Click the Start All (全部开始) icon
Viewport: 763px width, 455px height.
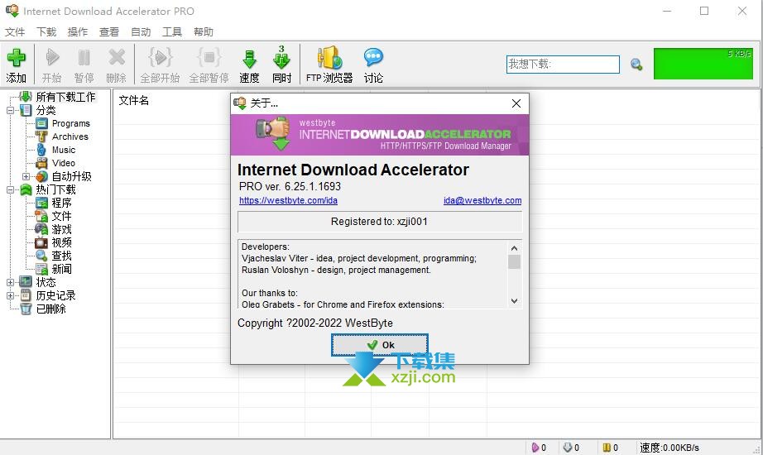[x=160, y=57]
